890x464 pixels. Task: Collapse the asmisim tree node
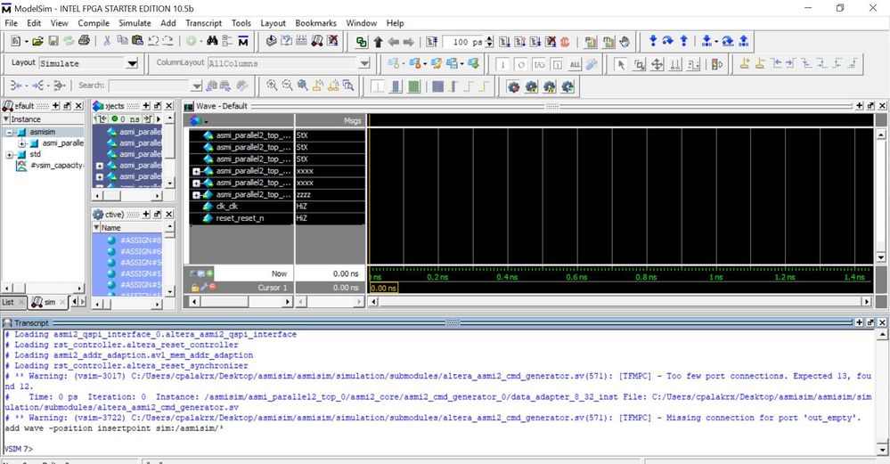click(10, 132)
